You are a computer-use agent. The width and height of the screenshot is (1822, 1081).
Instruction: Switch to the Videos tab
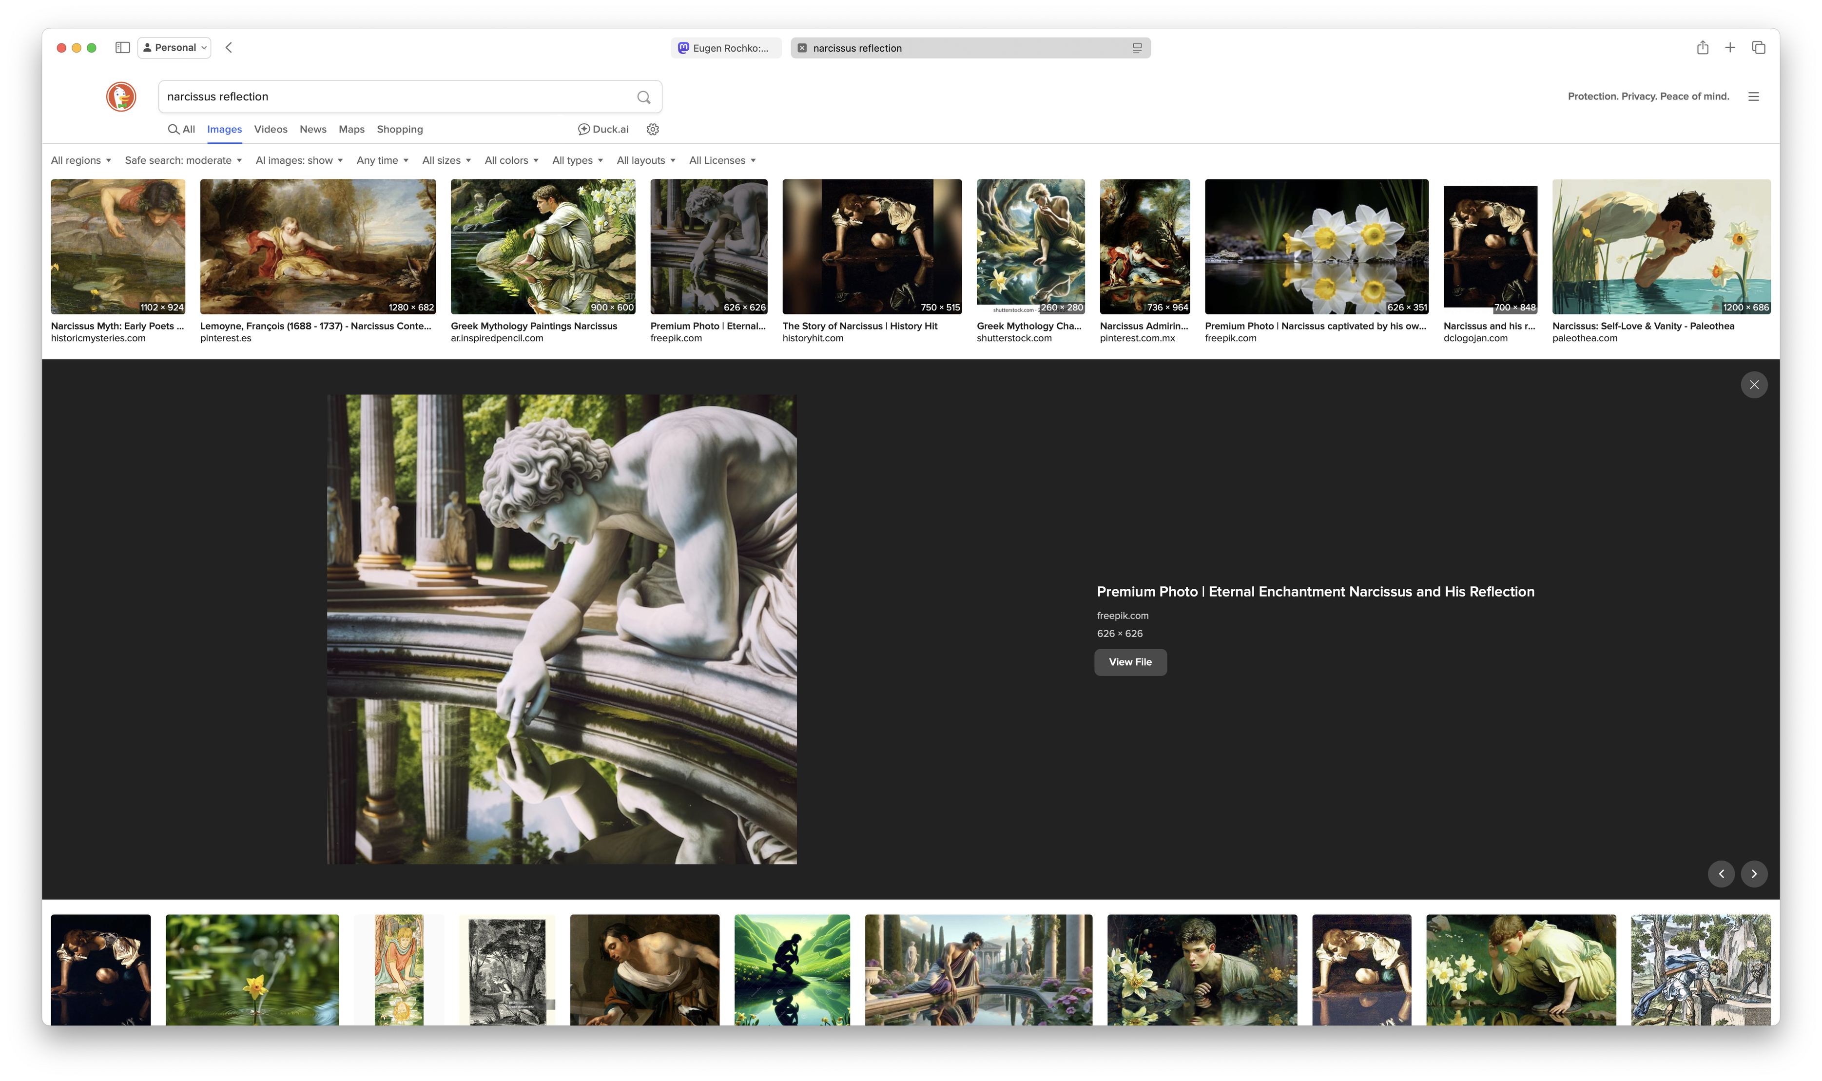click(x=270, y=129)
